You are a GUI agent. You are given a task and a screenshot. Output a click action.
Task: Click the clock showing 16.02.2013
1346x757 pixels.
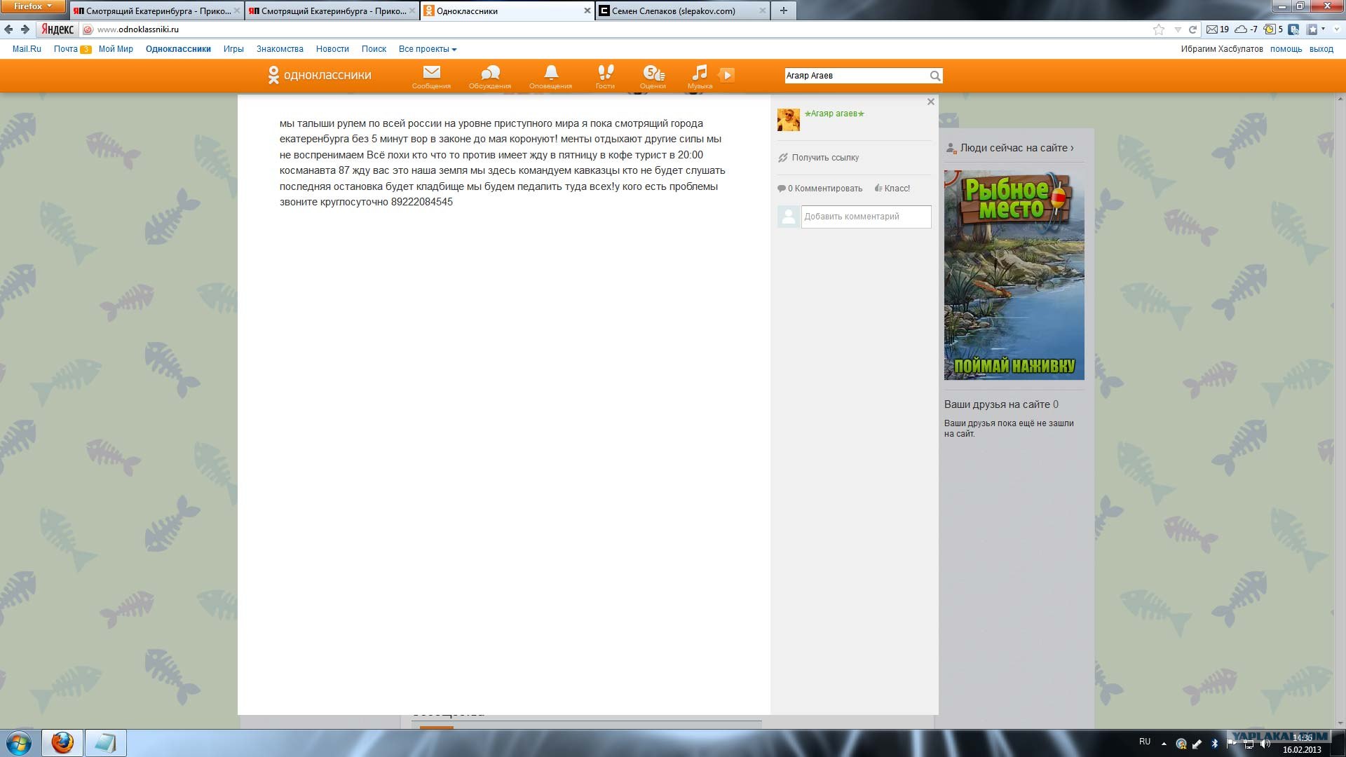(1302, 744)
